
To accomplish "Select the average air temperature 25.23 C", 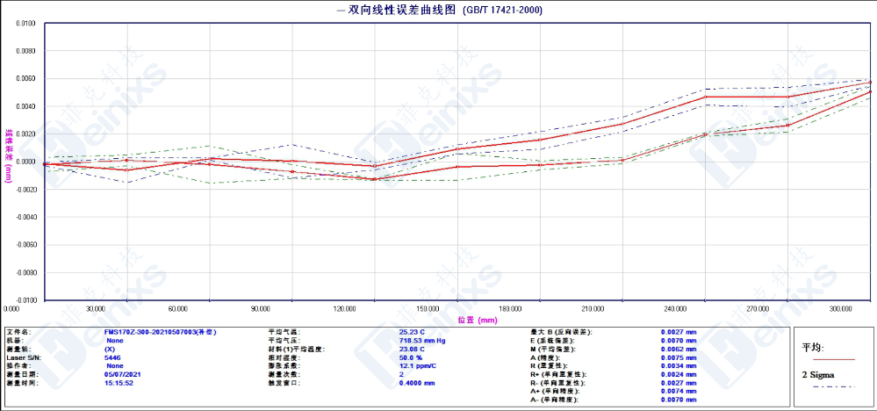I will [x=412, y=332].
